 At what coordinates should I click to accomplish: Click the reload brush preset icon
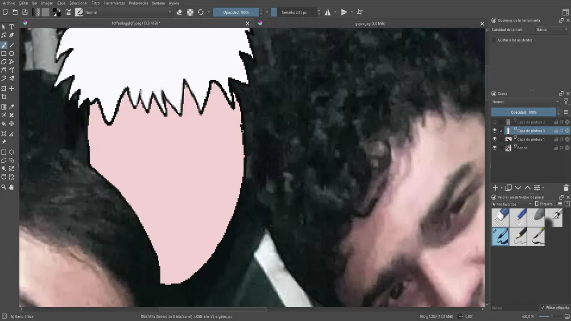[x=201, y=12]
